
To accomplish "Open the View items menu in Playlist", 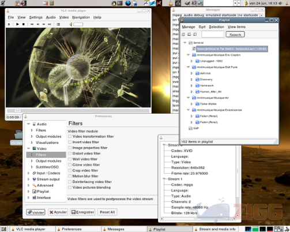I will 236,27.
